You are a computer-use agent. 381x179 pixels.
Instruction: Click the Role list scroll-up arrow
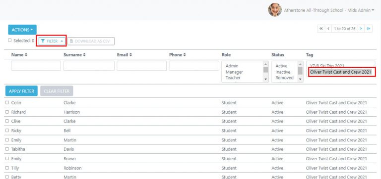point(265,64)
